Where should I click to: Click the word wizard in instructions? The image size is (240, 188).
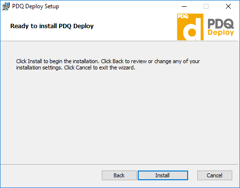point(127,68)
